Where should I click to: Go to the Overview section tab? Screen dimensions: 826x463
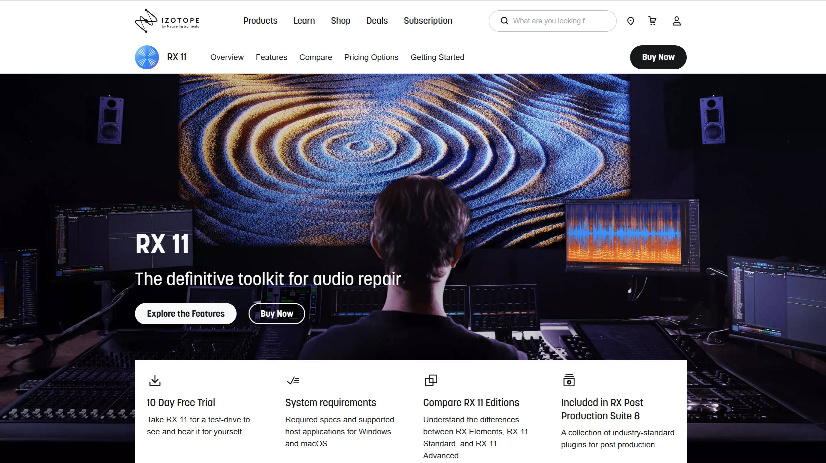point(227,57)
